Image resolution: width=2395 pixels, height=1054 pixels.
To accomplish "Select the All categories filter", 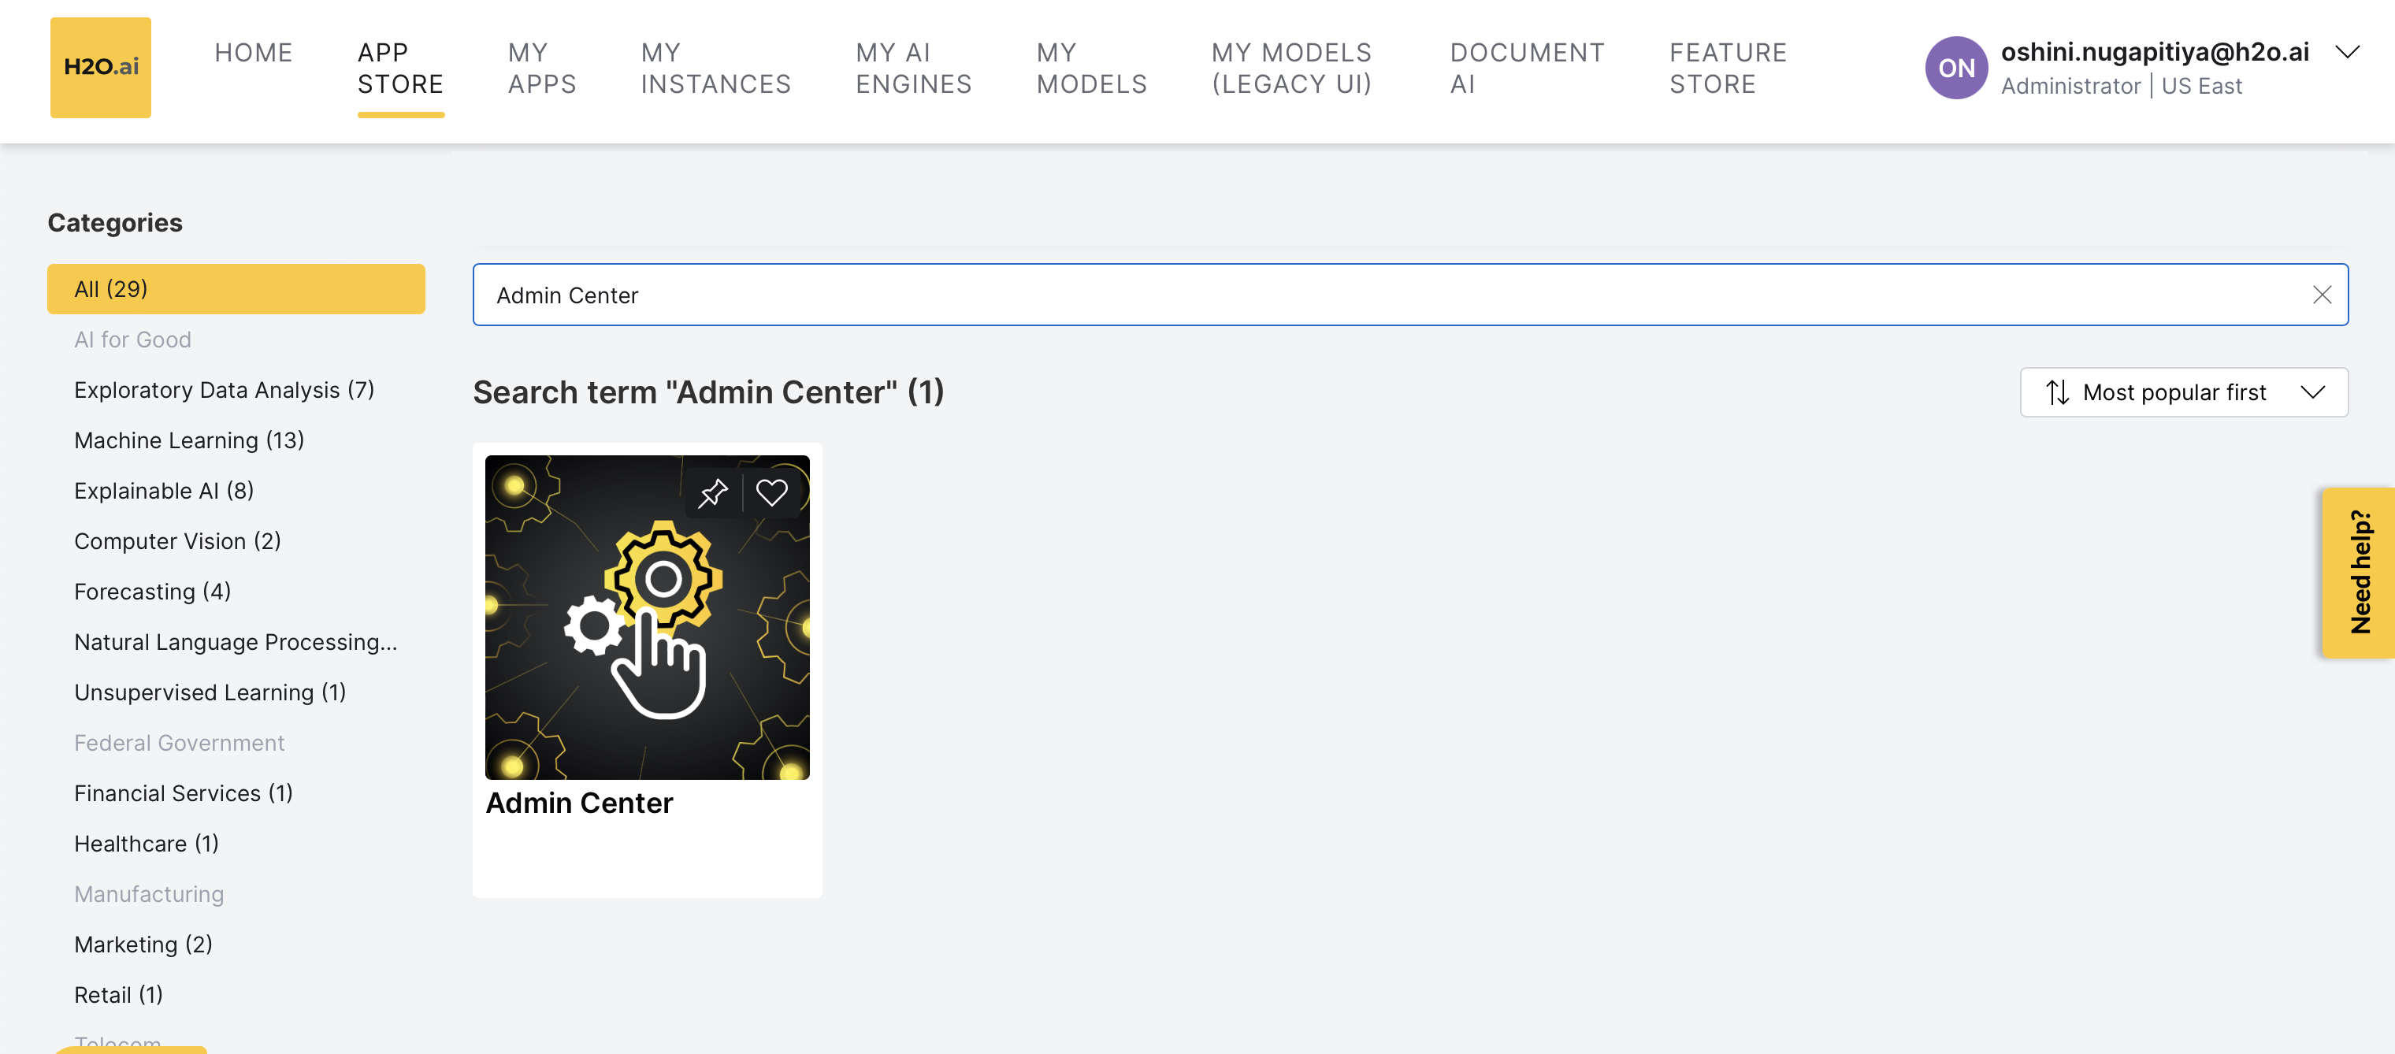I will 236,289.
